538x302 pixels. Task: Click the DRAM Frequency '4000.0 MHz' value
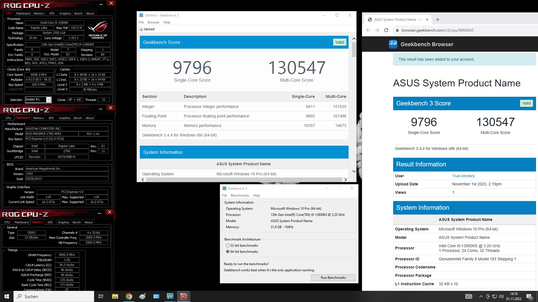pyautogui.click(x=67, y=255)
